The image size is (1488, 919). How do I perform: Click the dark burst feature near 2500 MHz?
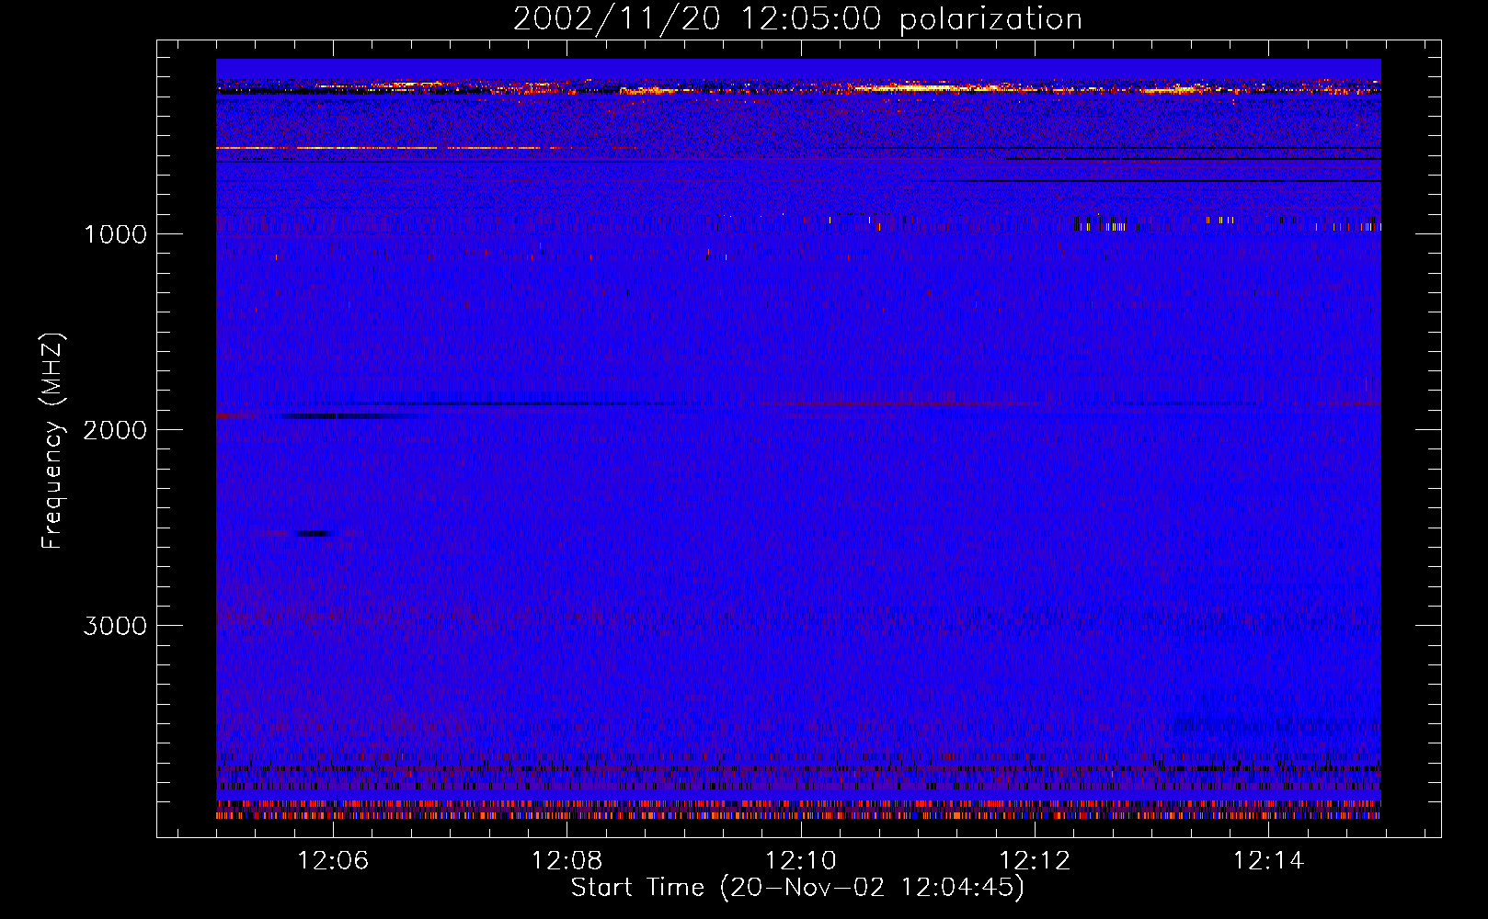pos(314,533)
